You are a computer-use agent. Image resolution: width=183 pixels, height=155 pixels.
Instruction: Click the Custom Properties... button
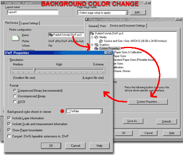(148, 102)
